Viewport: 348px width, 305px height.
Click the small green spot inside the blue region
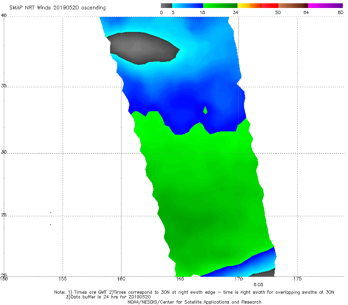(206, 110)
